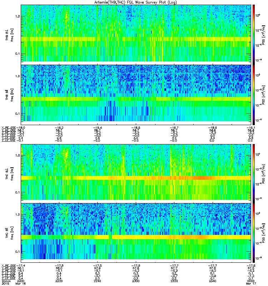Click the 'PSD [nT²/Hz]' label of the bottom color bar
The height and width of the screenshot is (286, 268).
pyautogui.click(x=264, y=233)
